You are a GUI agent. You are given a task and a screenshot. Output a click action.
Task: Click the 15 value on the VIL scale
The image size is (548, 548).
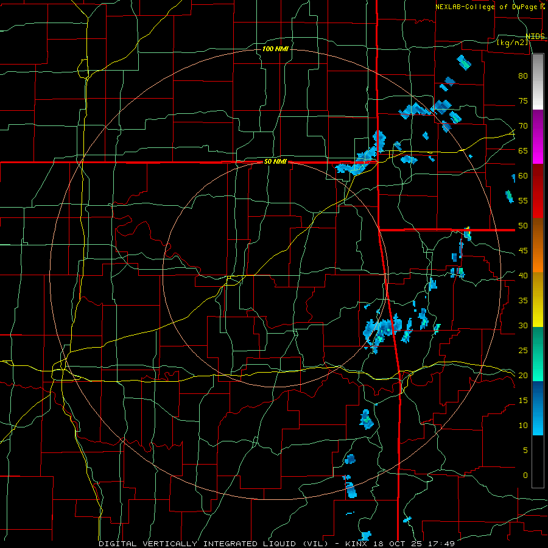click(523, 401)
